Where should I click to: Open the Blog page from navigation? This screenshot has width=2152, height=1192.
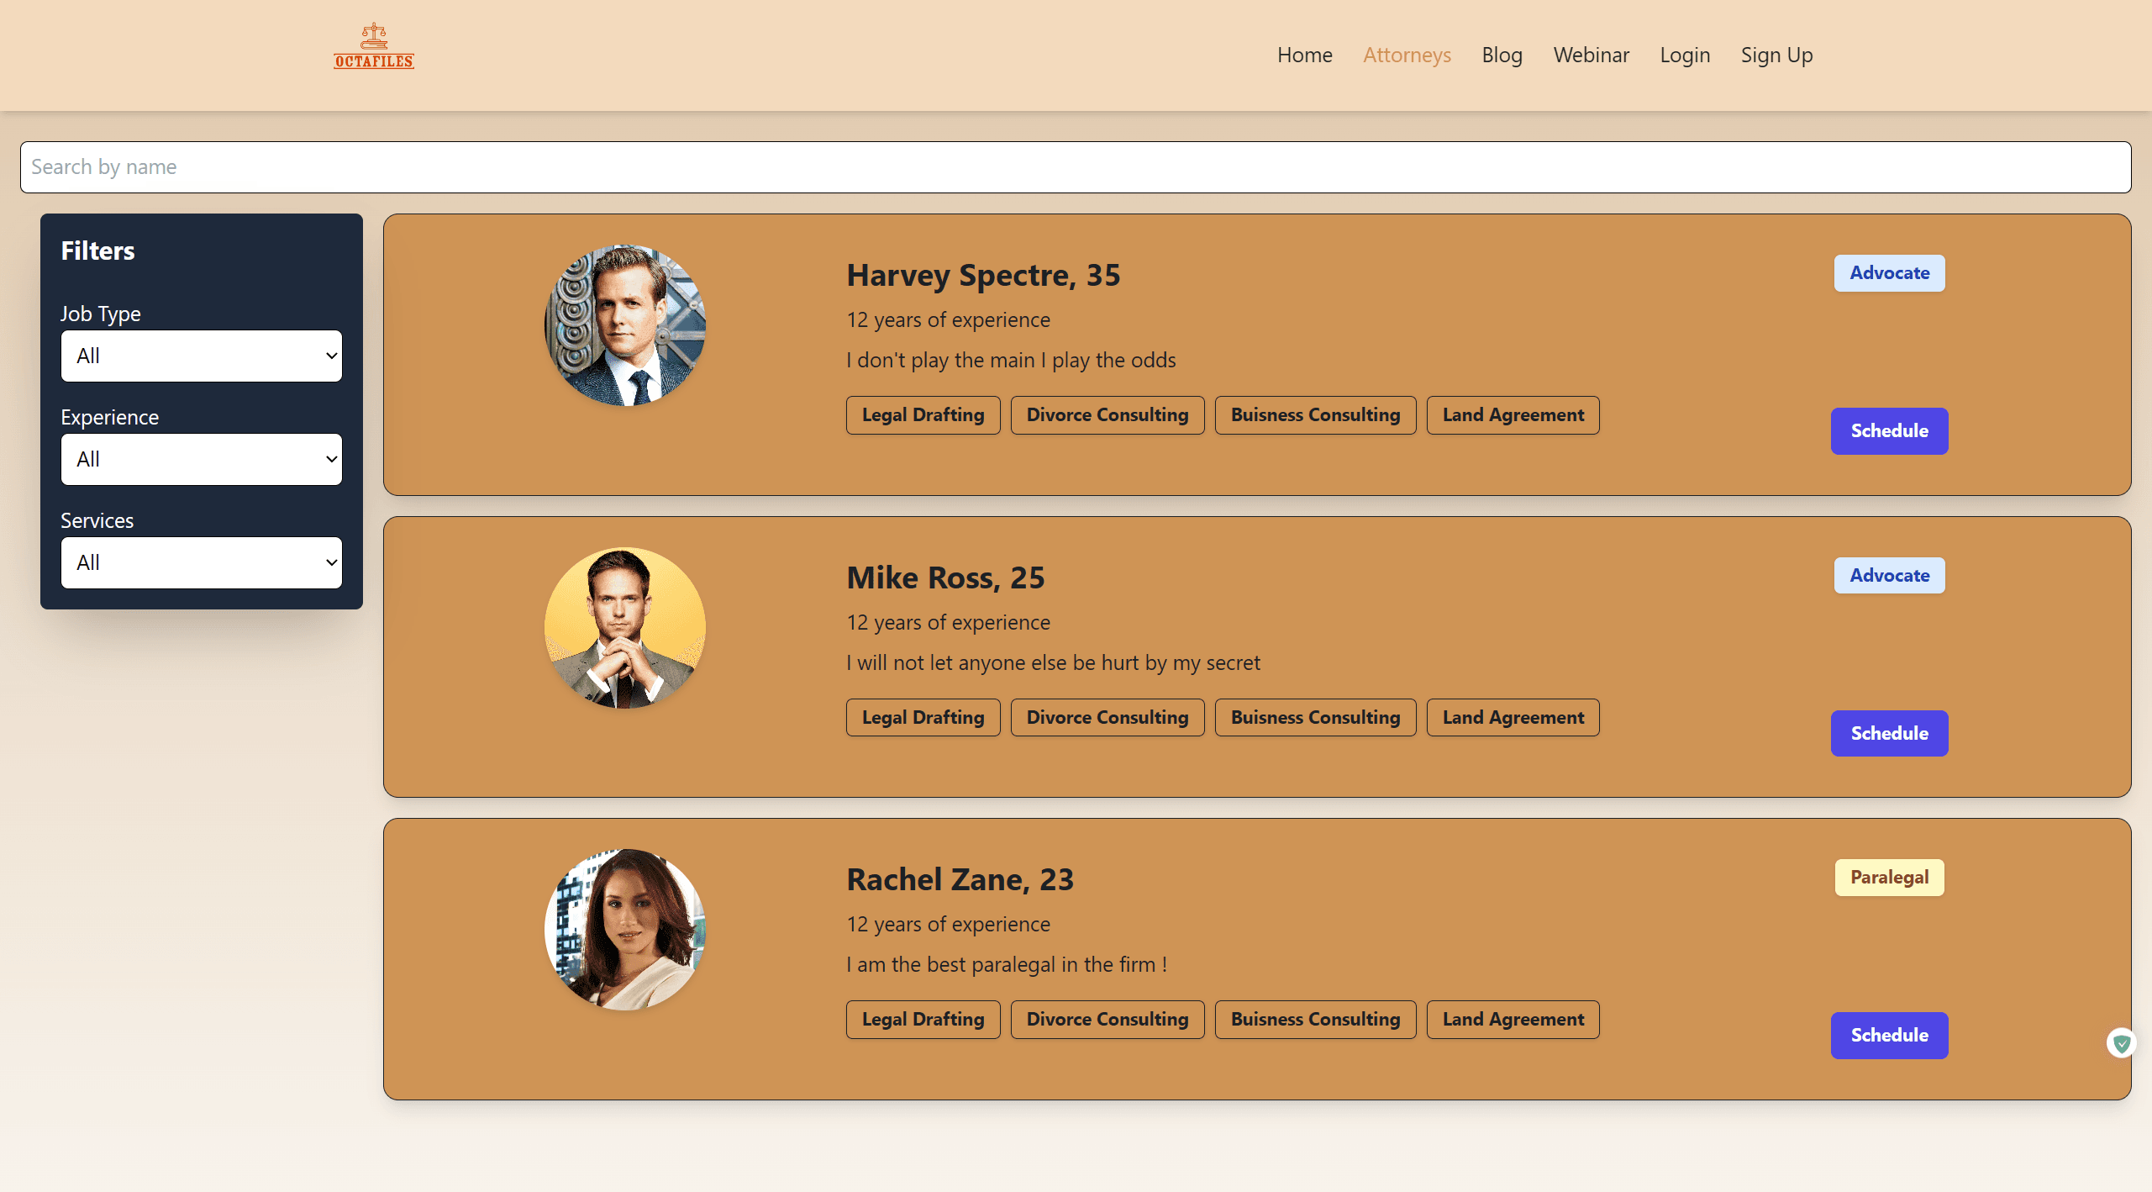click(1502, 55)
